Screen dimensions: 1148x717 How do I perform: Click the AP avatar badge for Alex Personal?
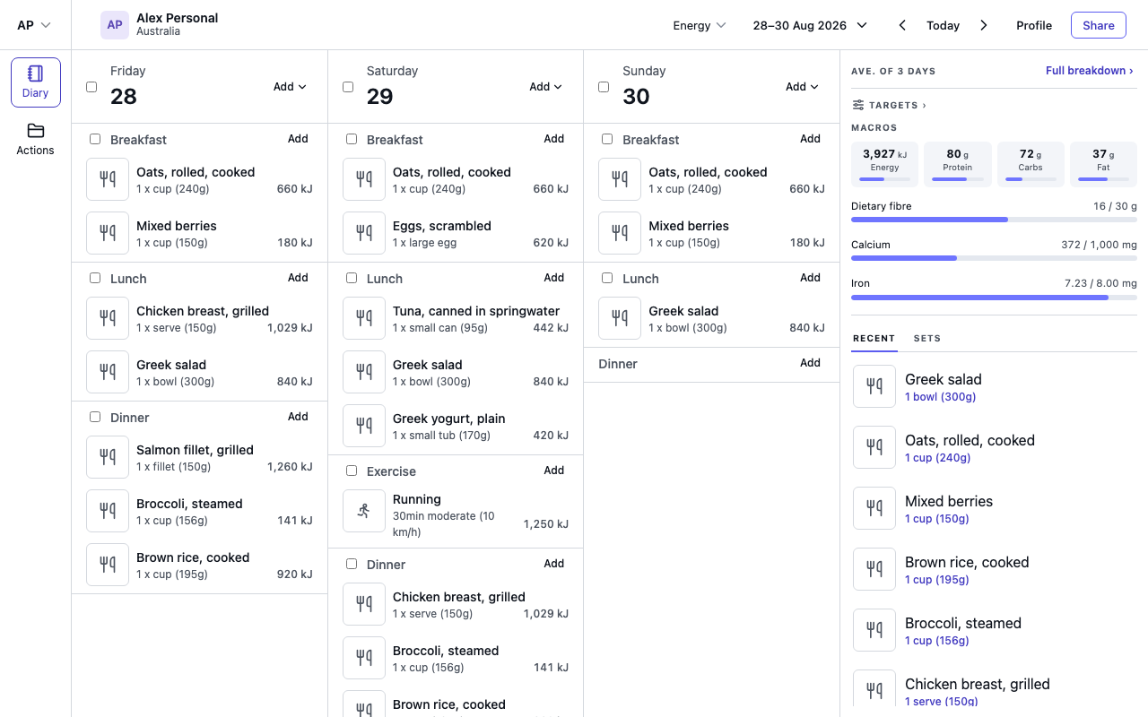tap(115, 25)
